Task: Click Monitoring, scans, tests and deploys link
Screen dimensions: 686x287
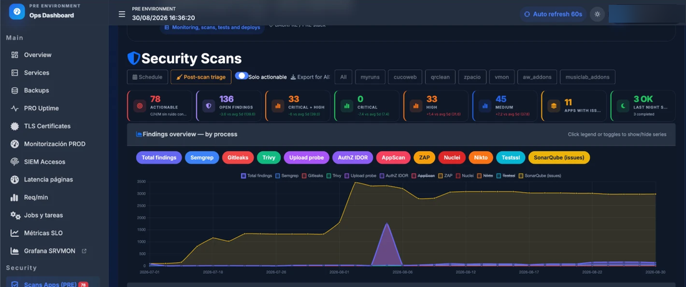Action: coord(212,27)
